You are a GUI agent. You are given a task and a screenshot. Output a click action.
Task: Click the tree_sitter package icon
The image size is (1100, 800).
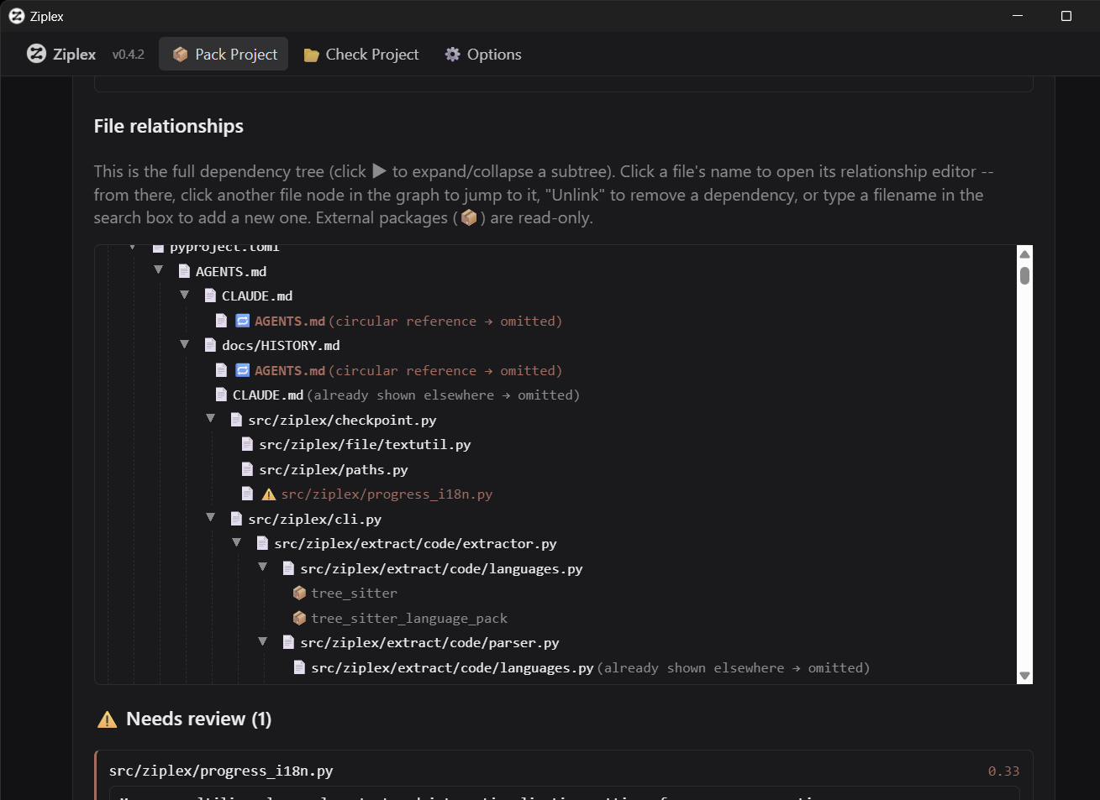pos(299,593)
